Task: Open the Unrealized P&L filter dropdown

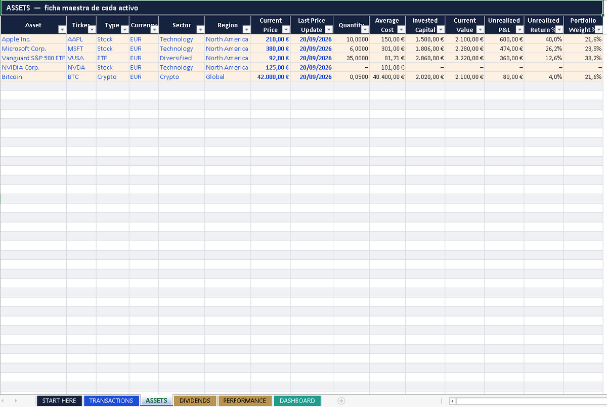Action: [519, 30]
